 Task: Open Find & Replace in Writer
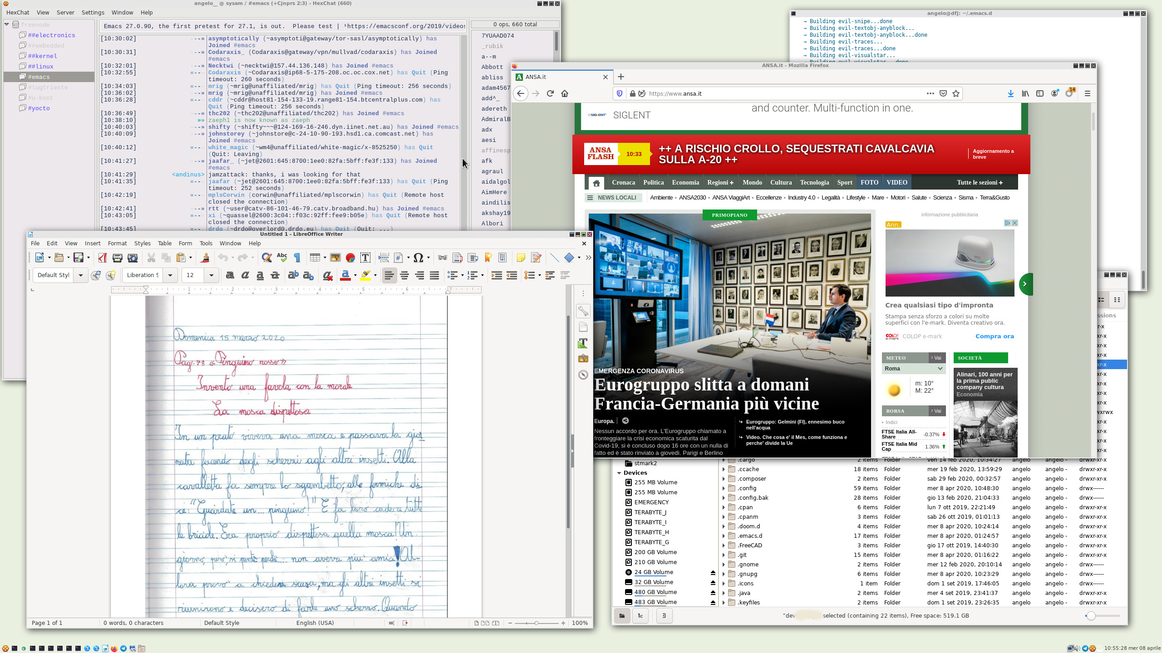pos(267,258)
